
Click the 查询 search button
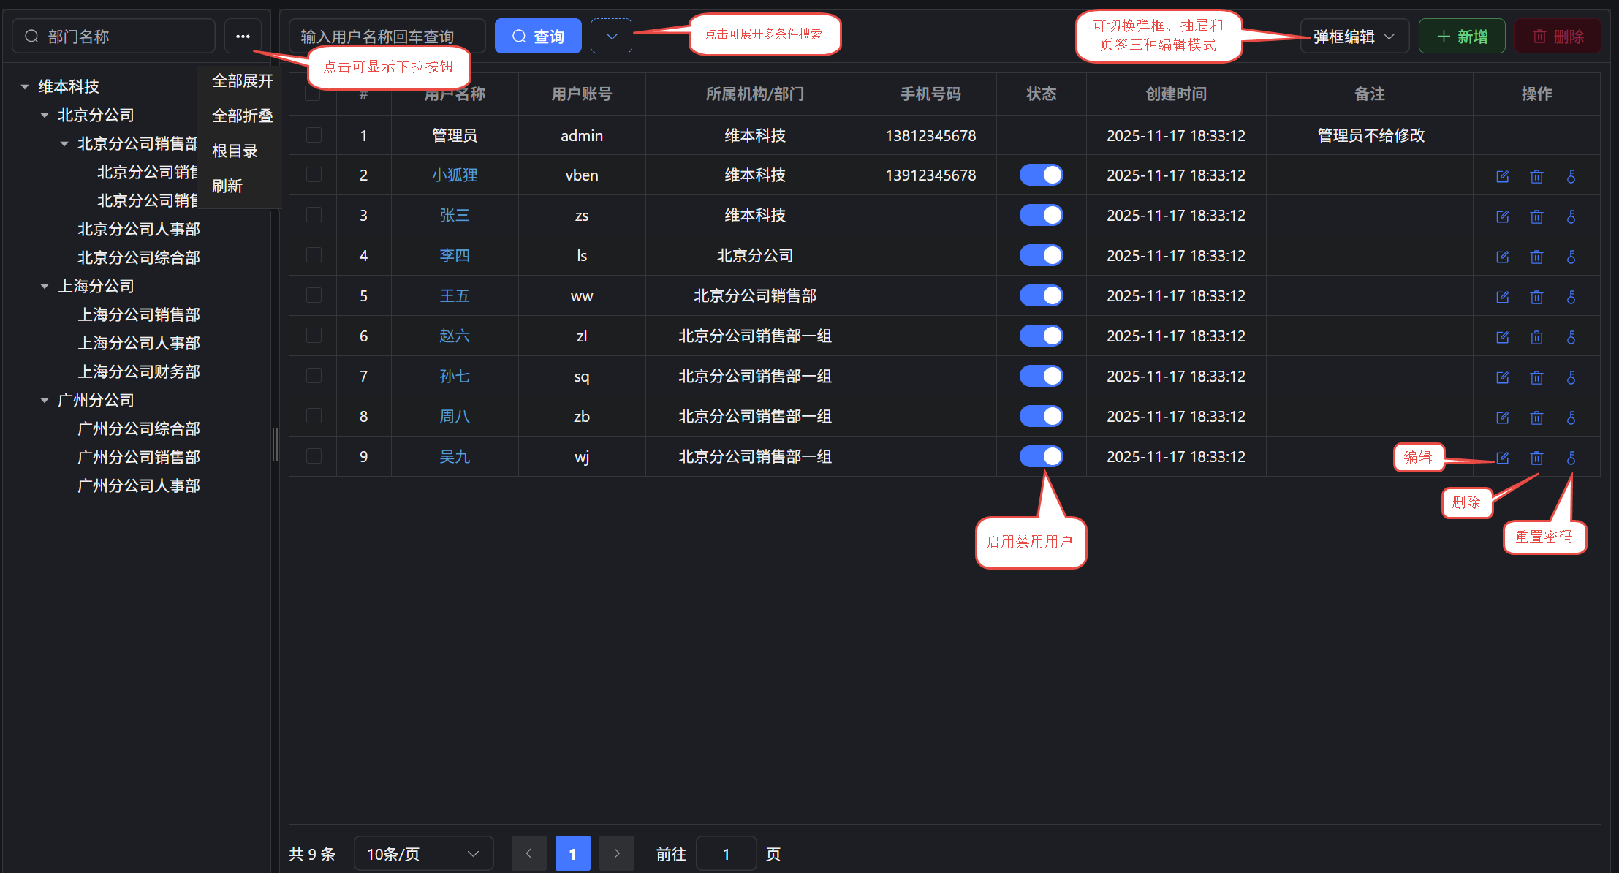pos(538,36)
